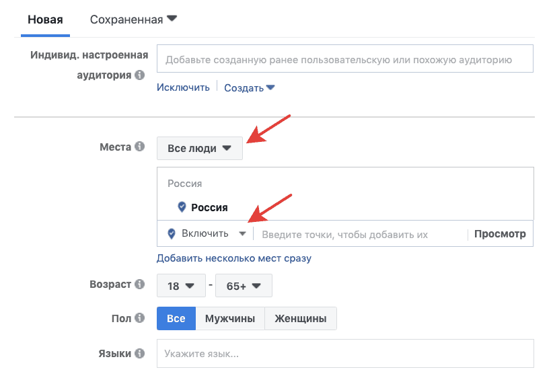Switch to the Новая tab
Image resolution: width=551 pixels, height=382 pixels.
coord(45,20)
